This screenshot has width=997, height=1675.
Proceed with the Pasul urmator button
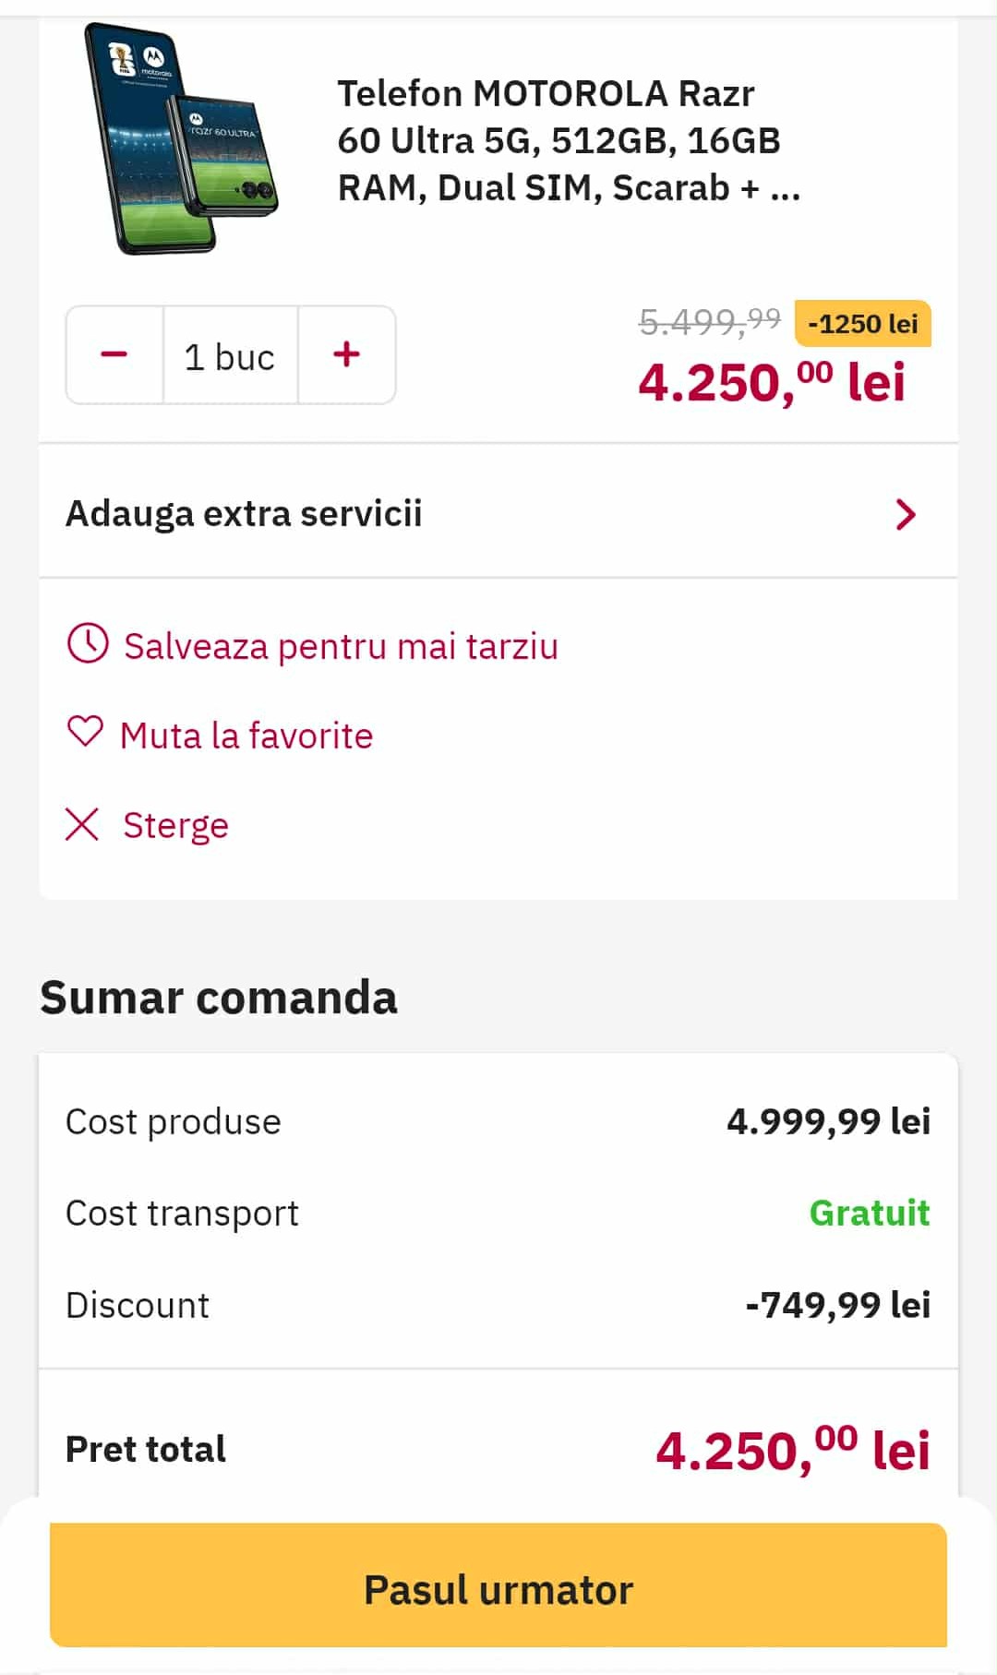498,1588
